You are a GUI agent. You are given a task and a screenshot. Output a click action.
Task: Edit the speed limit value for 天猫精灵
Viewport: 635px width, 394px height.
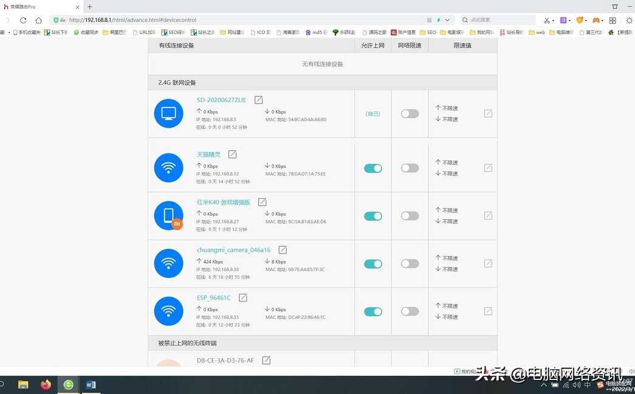488,168
